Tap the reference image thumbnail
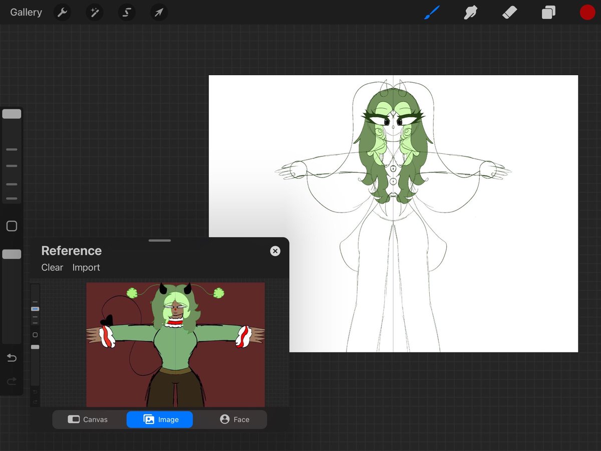Image resolution: width=601 pixels, height=451 pixels. coord(176,345)
